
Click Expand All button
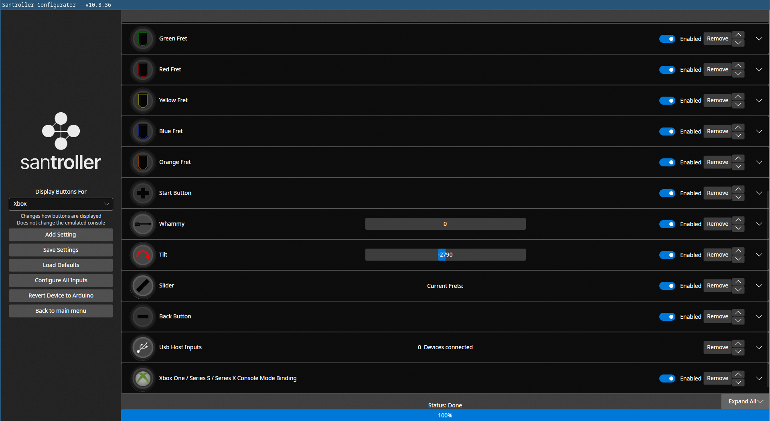[x=745, y=401]
